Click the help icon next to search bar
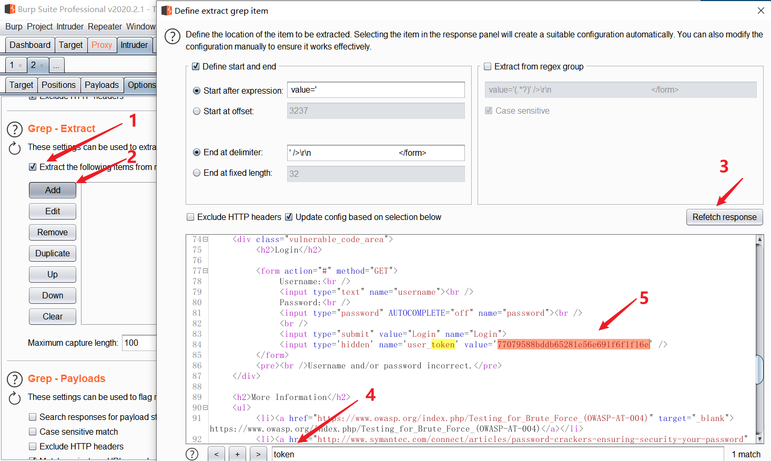The height and width of the screenshot is (461, 771). [192, 454]
